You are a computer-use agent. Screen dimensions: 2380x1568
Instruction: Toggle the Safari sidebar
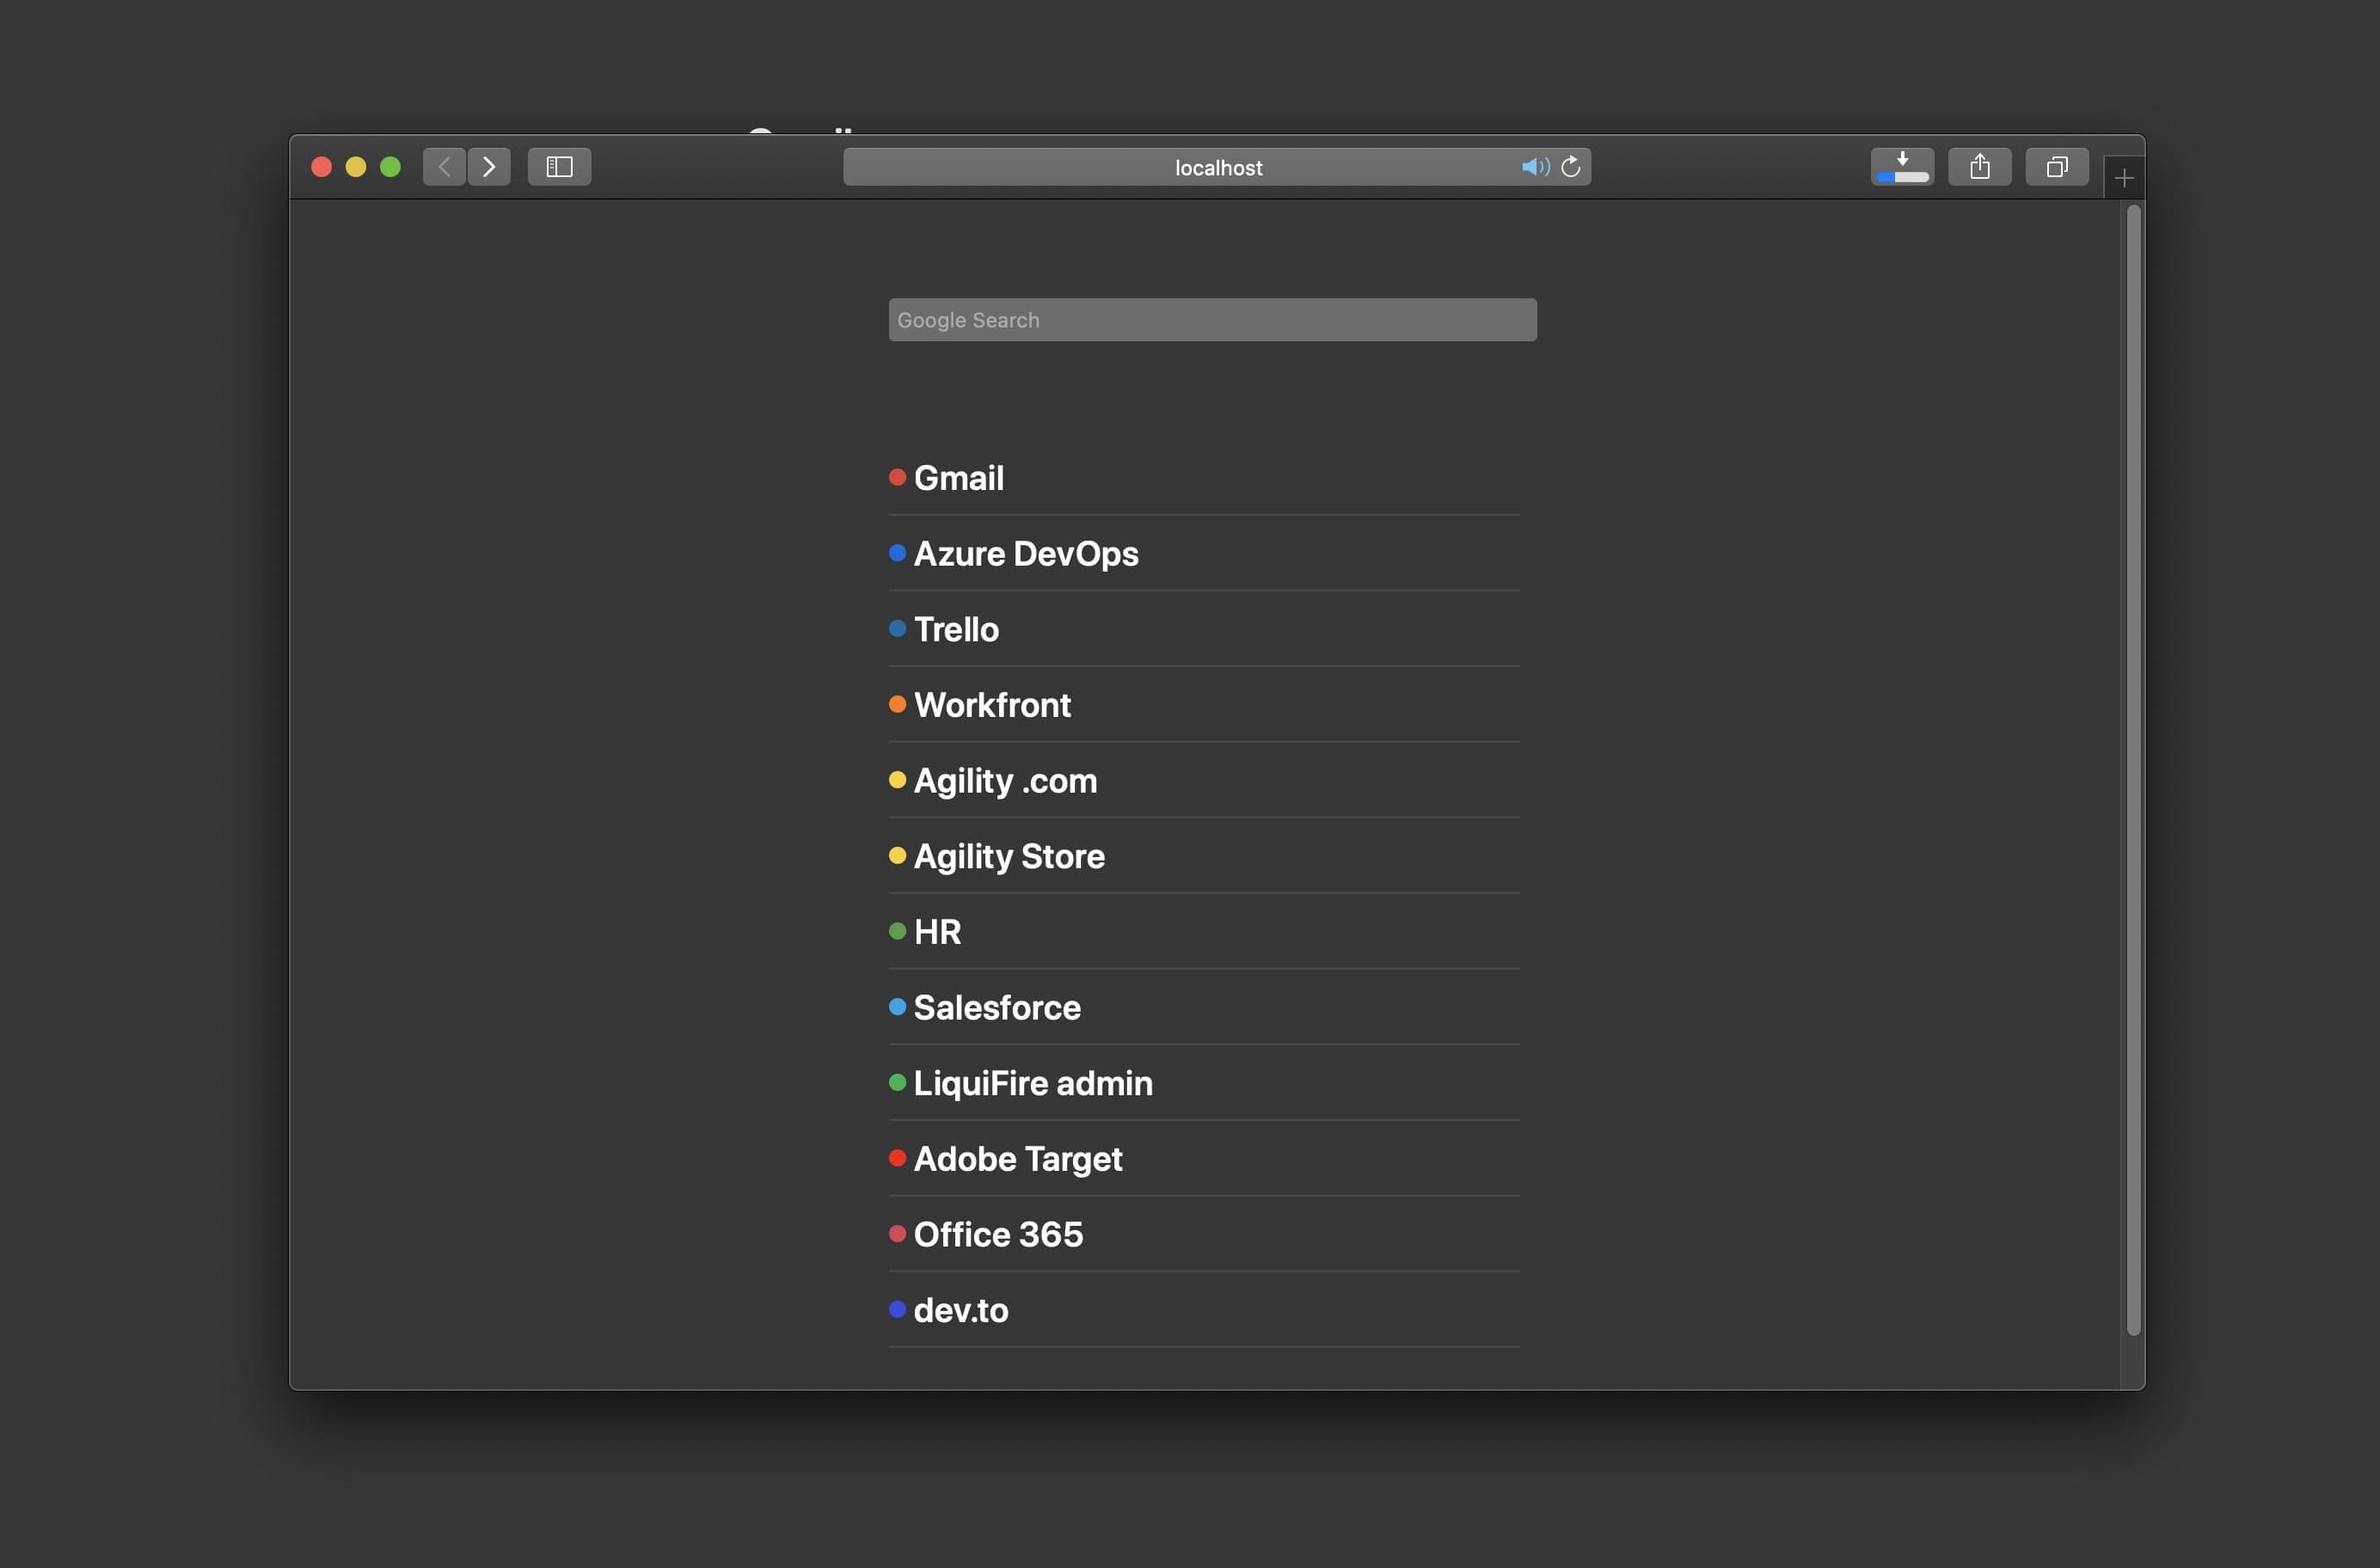tap(558, 167)
